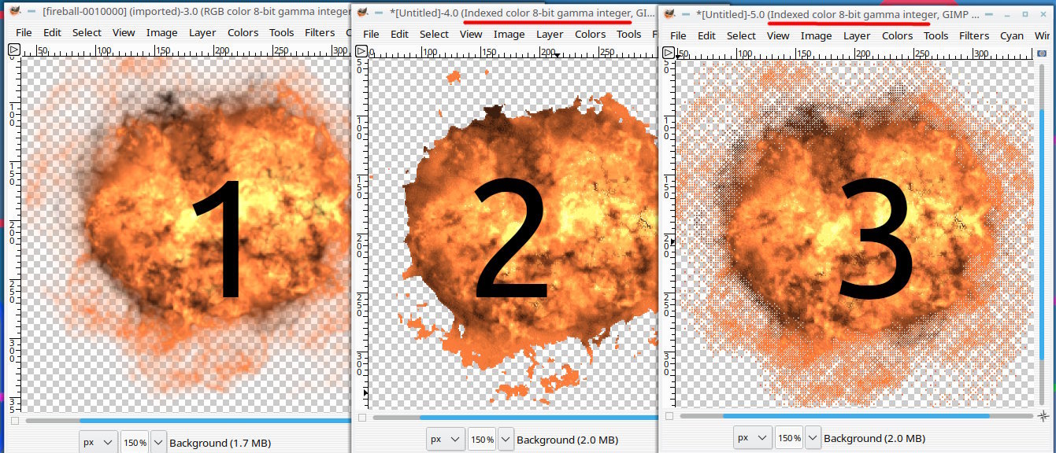1056x453 pixels.
Task: Click 150% zoom field in fireball window
Action: tap(134, 443)
